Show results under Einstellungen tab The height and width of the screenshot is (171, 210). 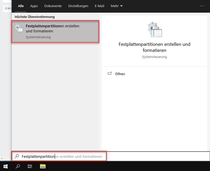click(x=78, y=6)
